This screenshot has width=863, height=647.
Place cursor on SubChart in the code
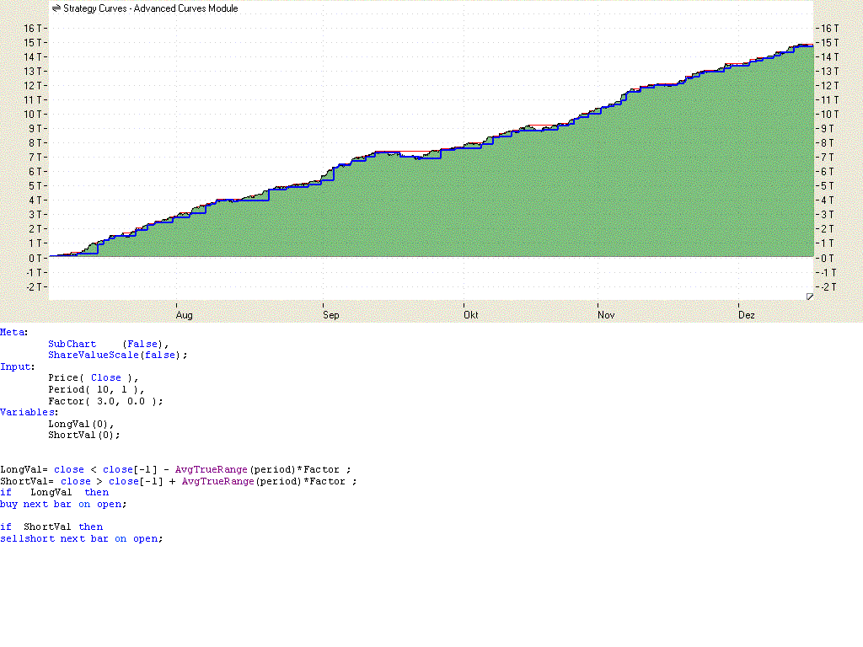pos(72,344)
